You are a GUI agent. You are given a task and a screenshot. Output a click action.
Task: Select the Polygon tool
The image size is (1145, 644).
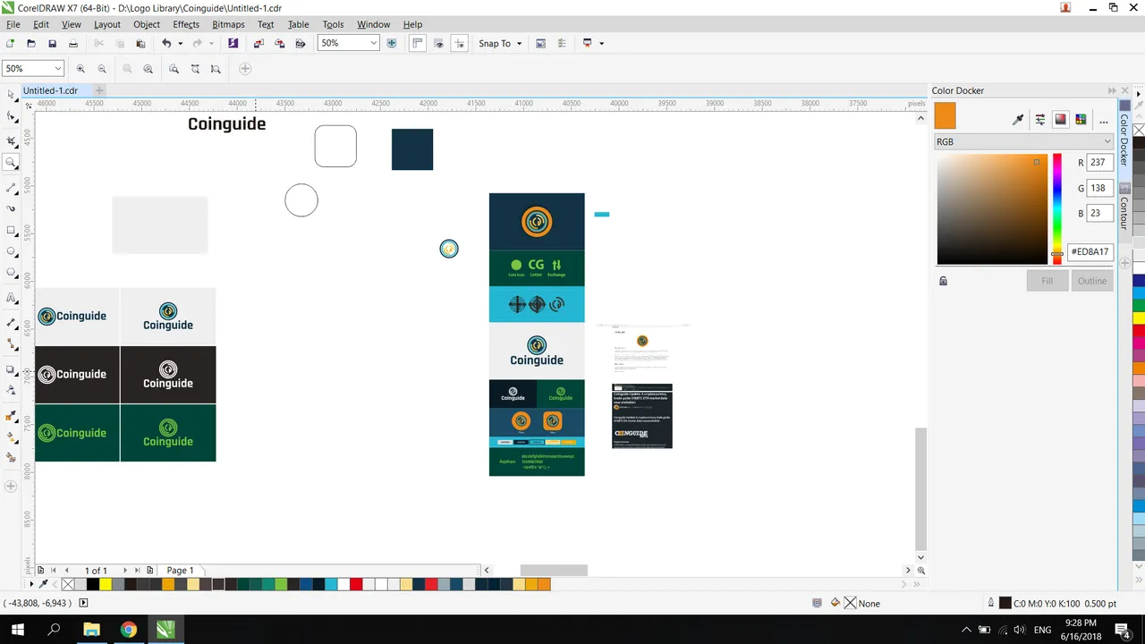11,273
